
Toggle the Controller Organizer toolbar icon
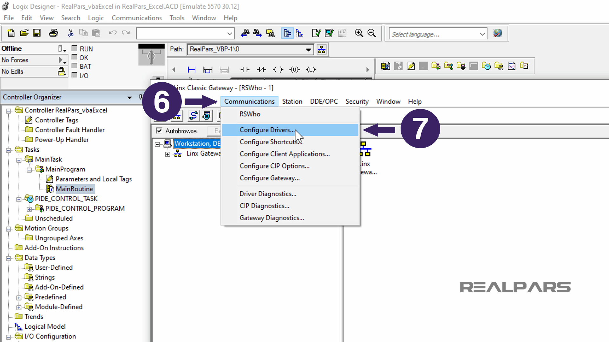point(287,33)
